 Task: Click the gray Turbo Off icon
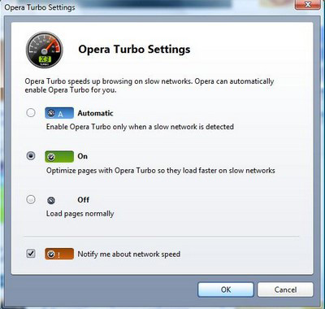[x=51, y=200]
